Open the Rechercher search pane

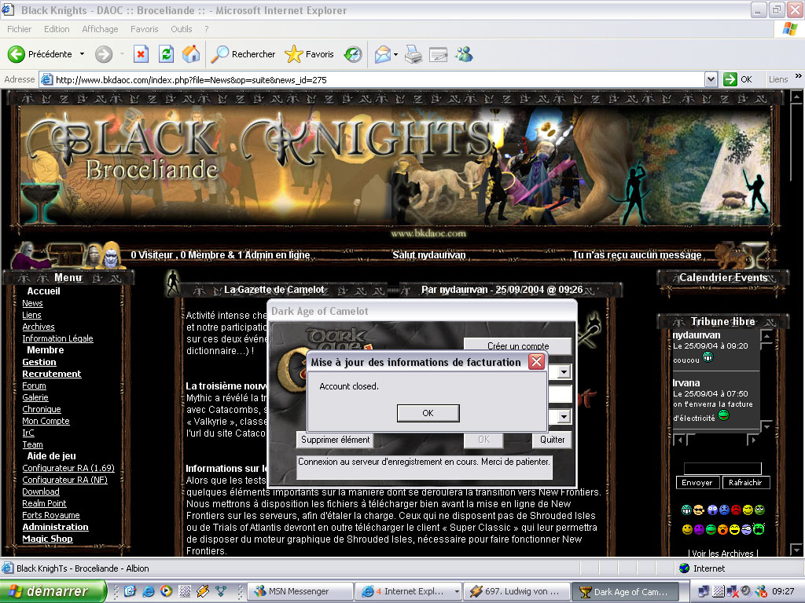pos(244,54)
